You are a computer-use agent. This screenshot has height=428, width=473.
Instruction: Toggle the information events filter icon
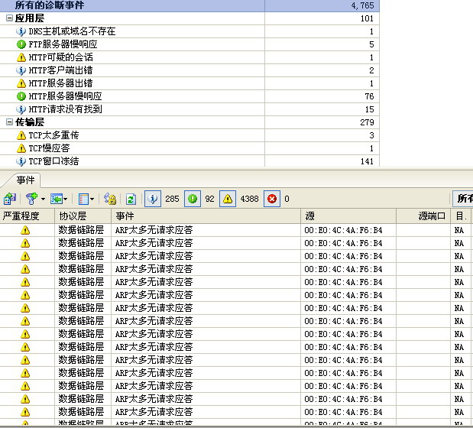153,199
